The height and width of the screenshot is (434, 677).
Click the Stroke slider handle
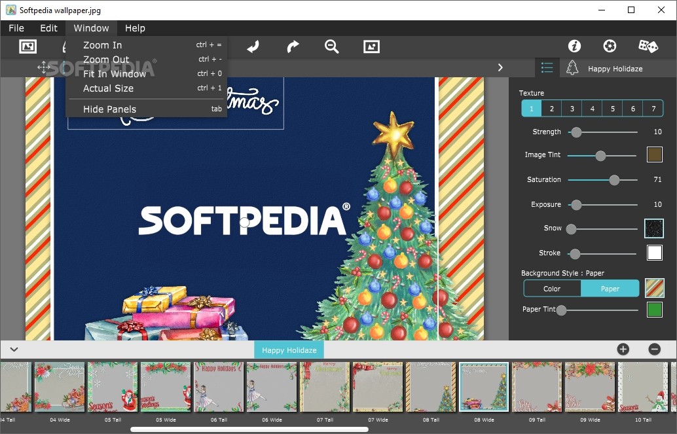tap(575, 254)
